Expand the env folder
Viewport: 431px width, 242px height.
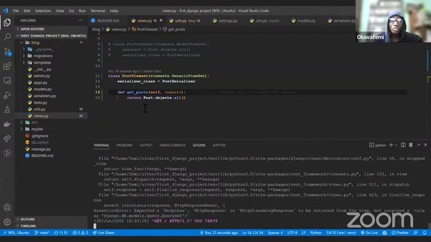coord(34,122)
